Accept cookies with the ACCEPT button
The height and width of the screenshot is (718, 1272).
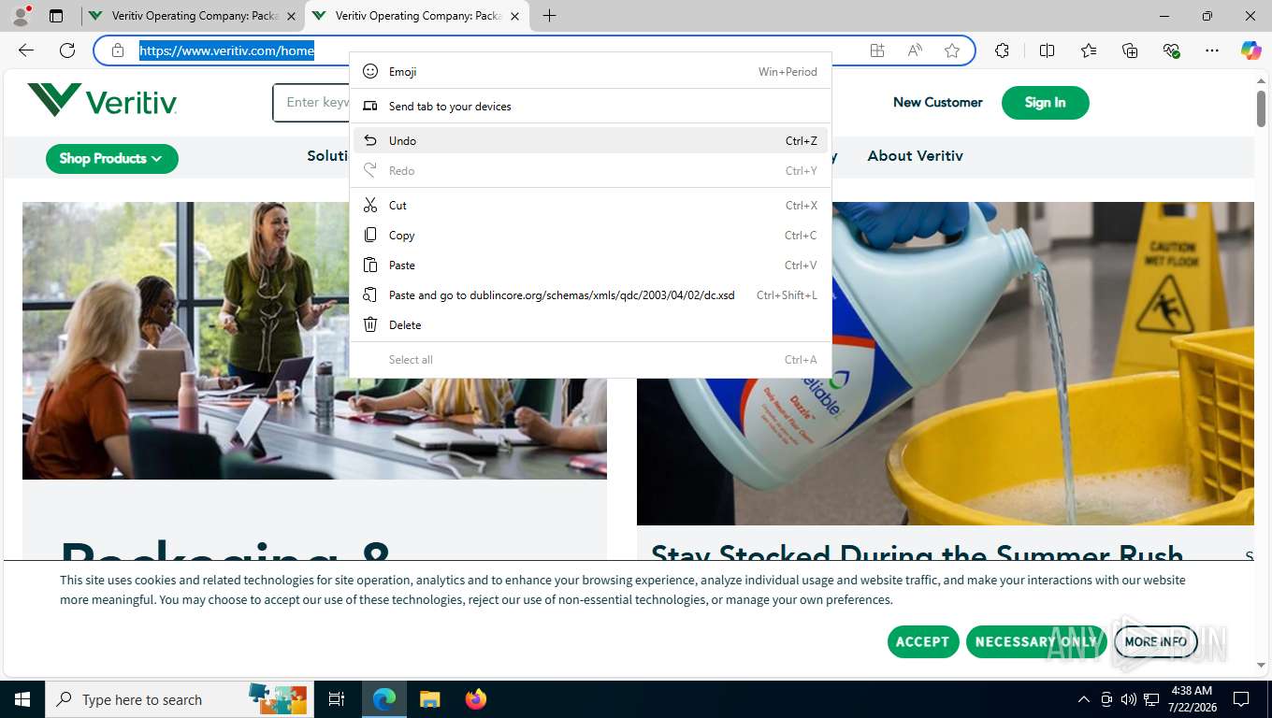(x=922, y=641)
